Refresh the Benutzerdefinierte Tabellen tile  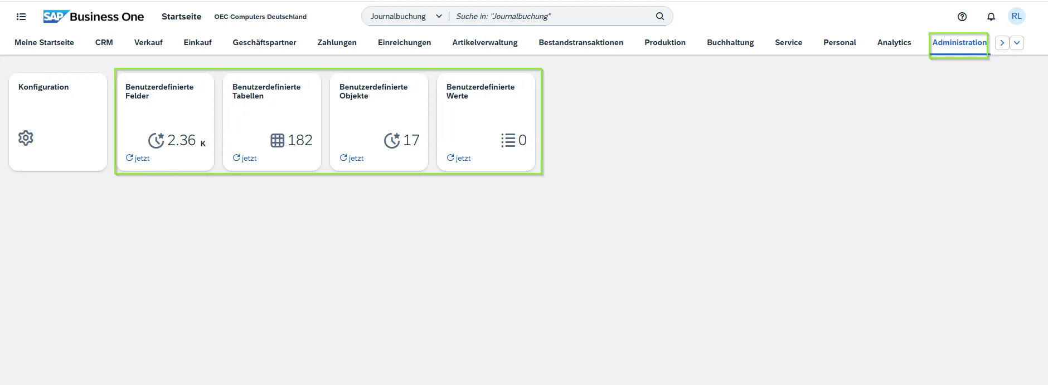click(236, 158)
